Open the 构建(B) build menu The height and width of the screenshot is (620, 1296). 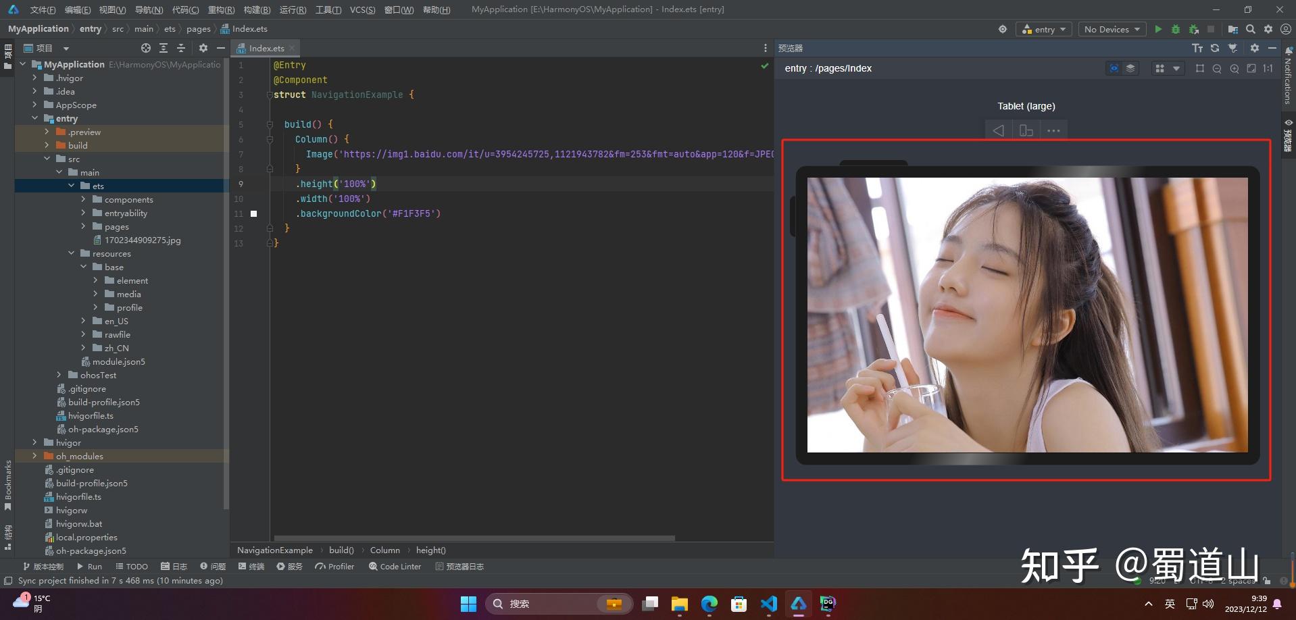[x=256, y=9]
